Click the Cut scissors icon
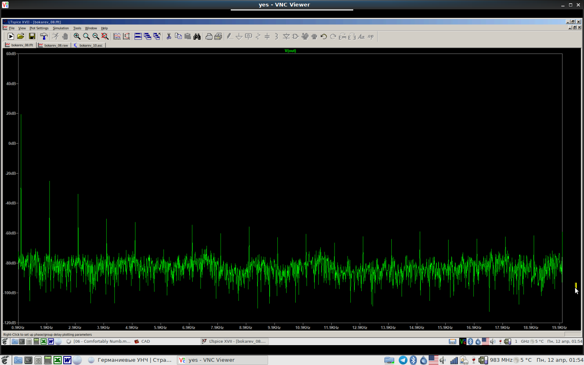This screenshot has height=365, width=584. (x=169, y=36)
